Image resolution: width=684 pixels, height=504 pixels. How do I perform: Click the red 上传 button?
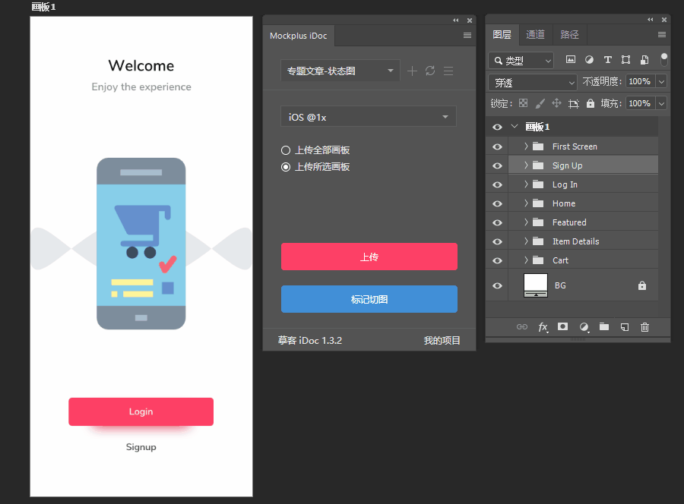point(369,257)
